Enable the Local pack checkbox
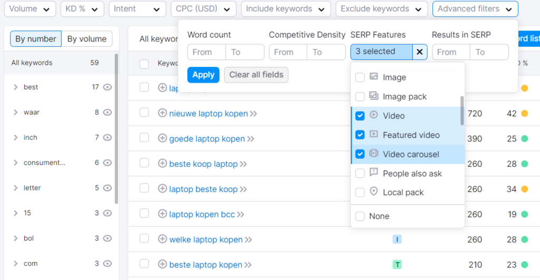This screenshot has height=280, width=540. click(x=360, y=193)
